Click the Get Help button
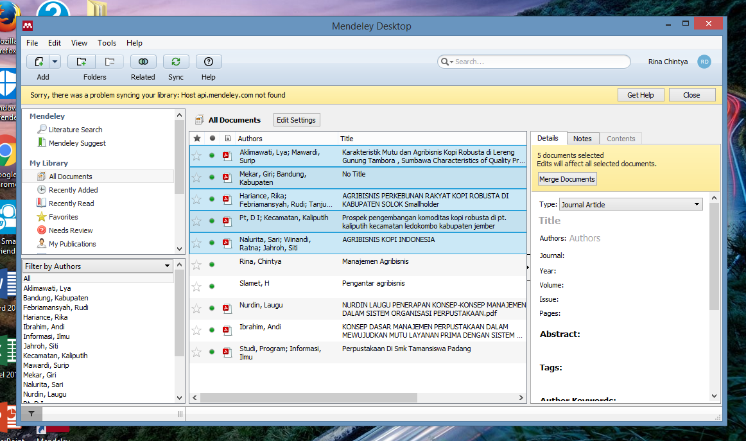This screenshot has width=746, height=441. pyautogui.click(x=640, y=95)
